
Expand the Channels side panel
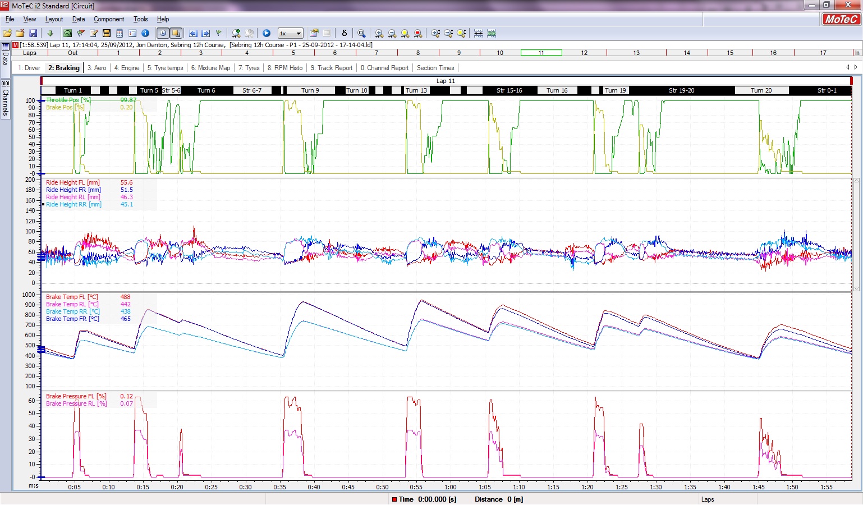click(6, 99)
